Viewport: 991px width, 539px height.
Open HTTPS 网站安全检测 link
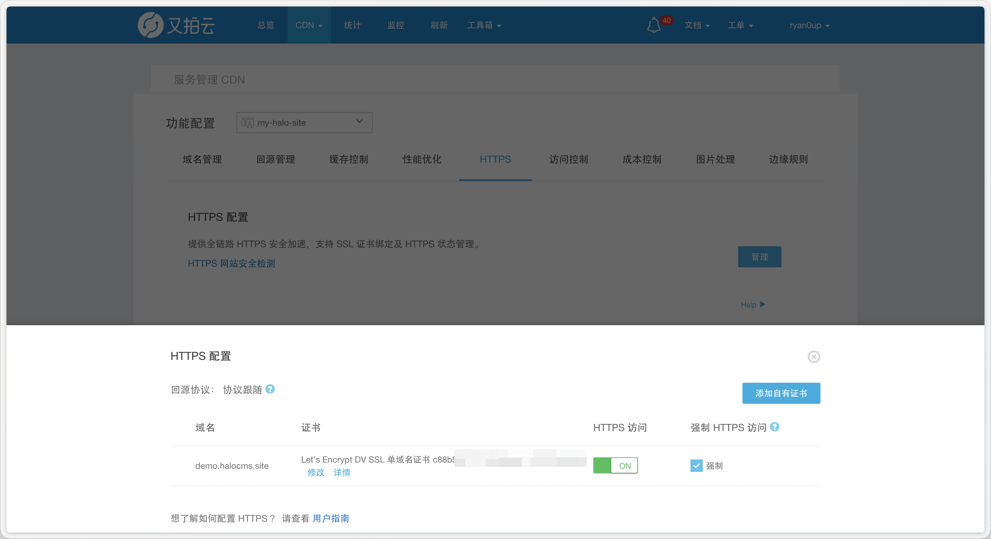click(231, 264)
